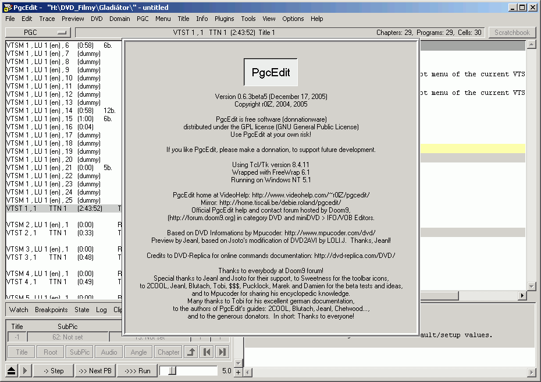Adjust the trace speed slider
Screen dimensions: 541x382
tap(173, 370)
